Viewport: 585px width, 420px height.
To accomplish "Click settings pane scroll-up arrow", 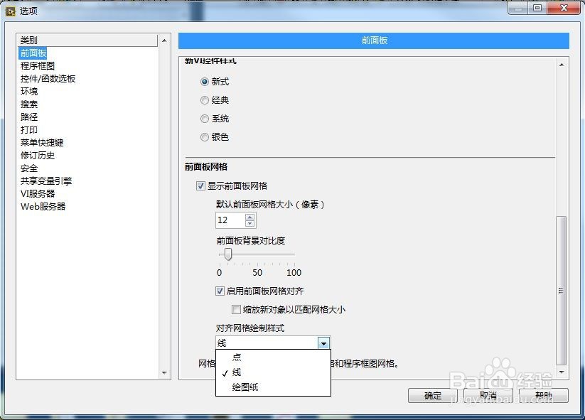I will tap(562, 65).
